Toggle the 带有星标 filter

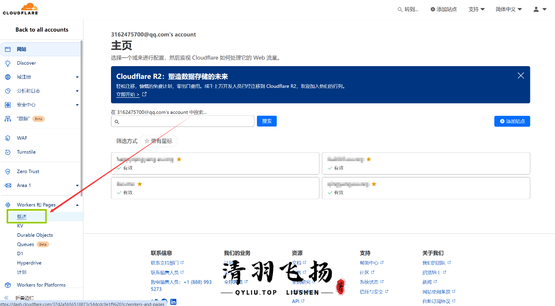159,141
